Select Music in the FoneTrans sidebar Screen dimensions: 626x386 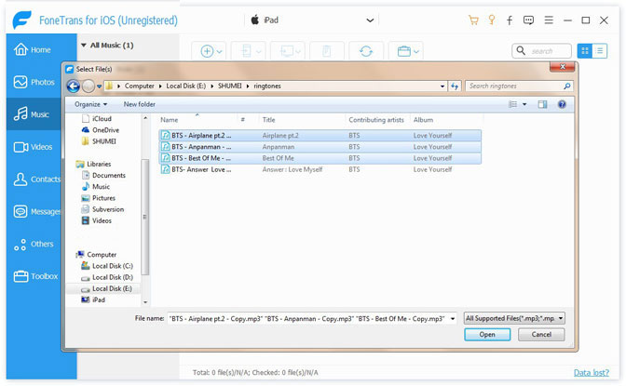[32, 114]
